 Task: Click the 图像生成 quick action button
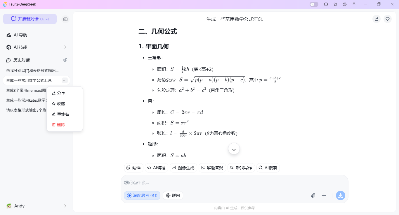[183, 168]
